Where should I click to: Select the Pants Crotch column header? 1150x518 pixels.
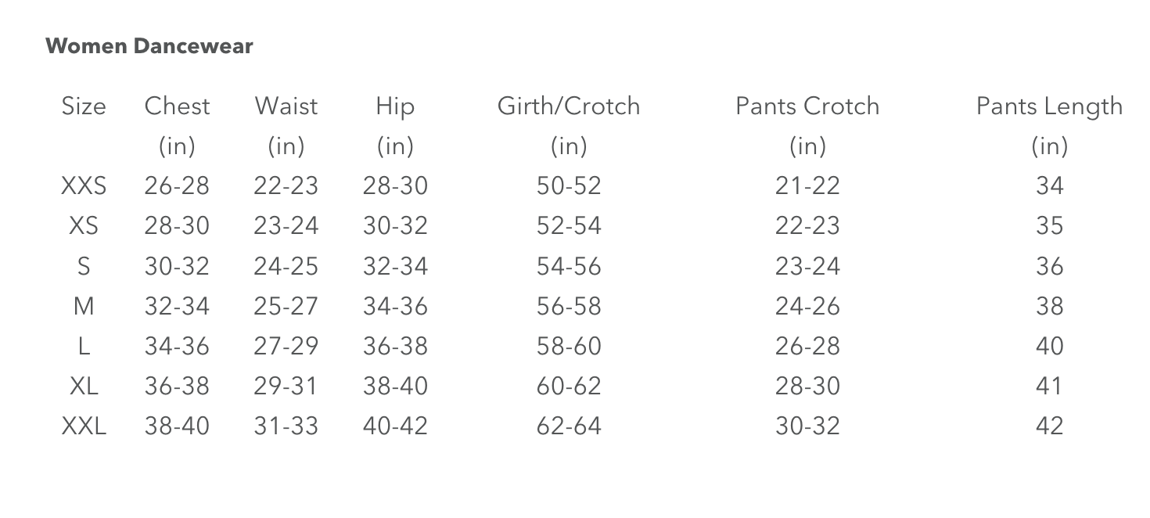(x=807, y=106)
